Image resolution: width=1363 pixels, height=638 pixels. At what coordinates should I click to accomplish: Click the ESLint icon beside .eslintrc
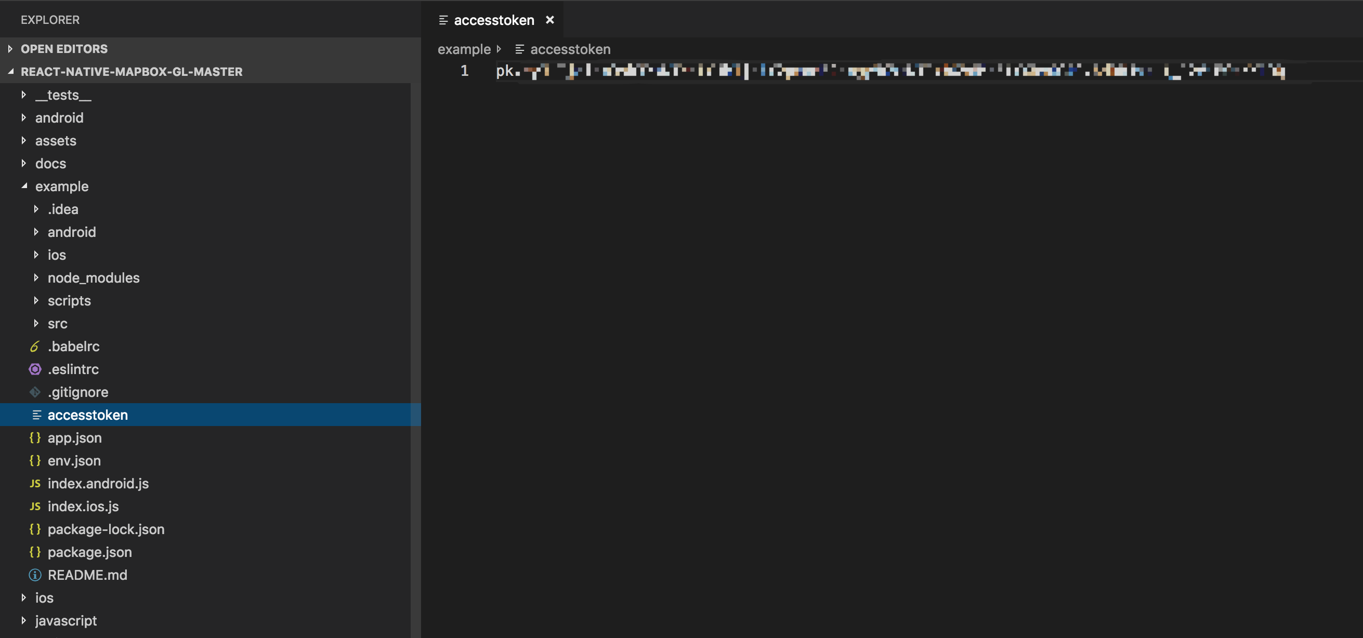pos(35,369)
